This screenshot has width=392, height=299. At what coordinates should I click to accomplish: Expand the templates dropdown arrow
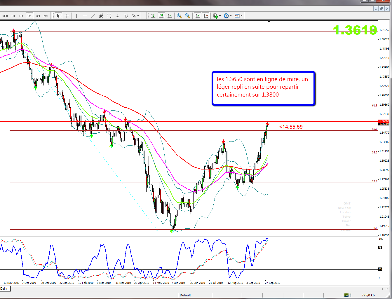242,16
